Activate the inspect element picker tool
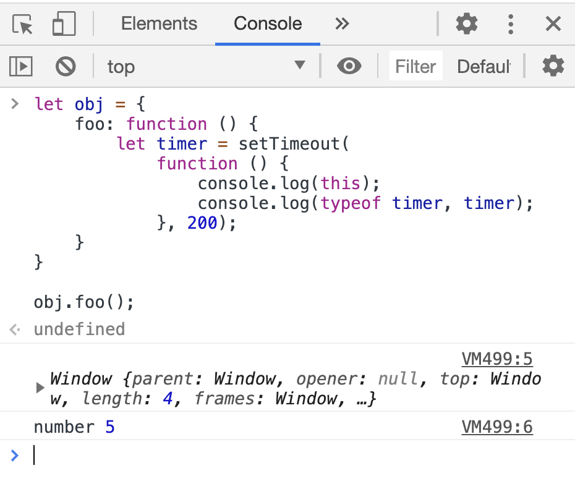 (x=22, y=24)
